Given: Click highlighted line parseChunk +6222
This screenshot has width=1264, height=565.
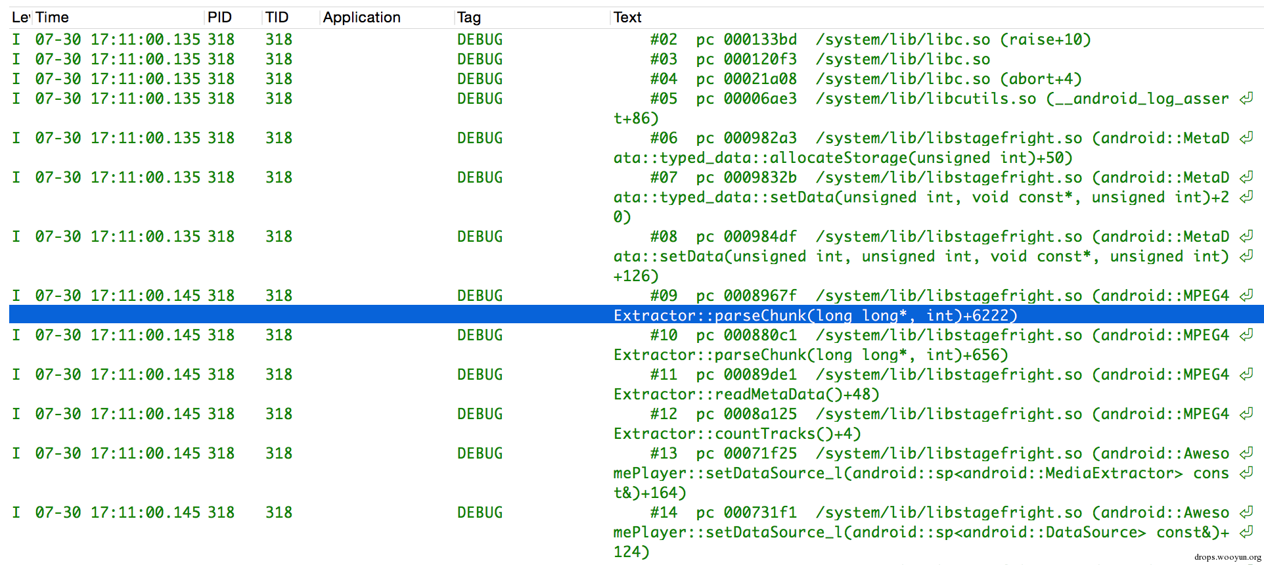Looking at the screenshot, I should [636, 315].
